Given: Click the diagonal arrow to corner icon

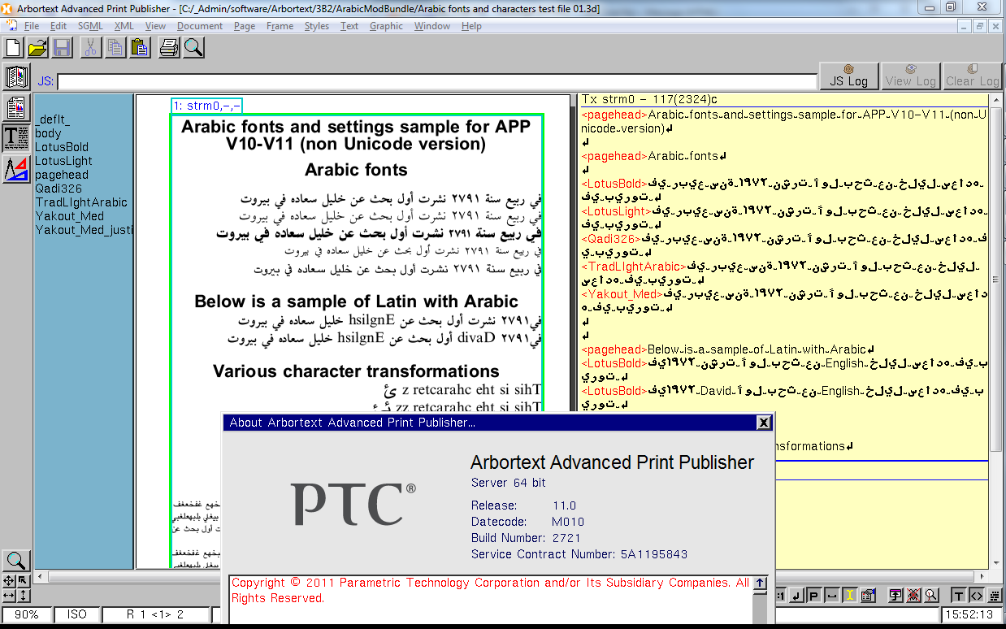Looking at the screenshot, I should [24, 580].
